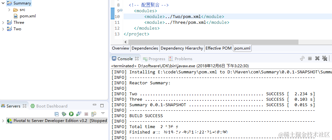Switch to the Dependencies tab

pyautogui.click(x=145, y=48)
